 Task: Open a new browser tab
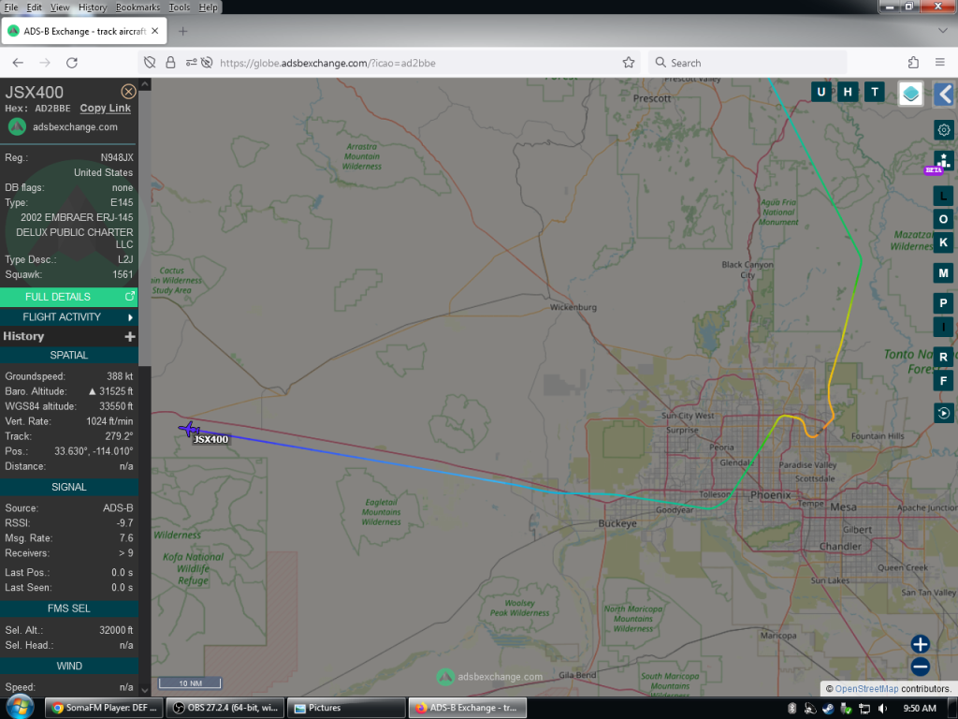tap(182, 31)
